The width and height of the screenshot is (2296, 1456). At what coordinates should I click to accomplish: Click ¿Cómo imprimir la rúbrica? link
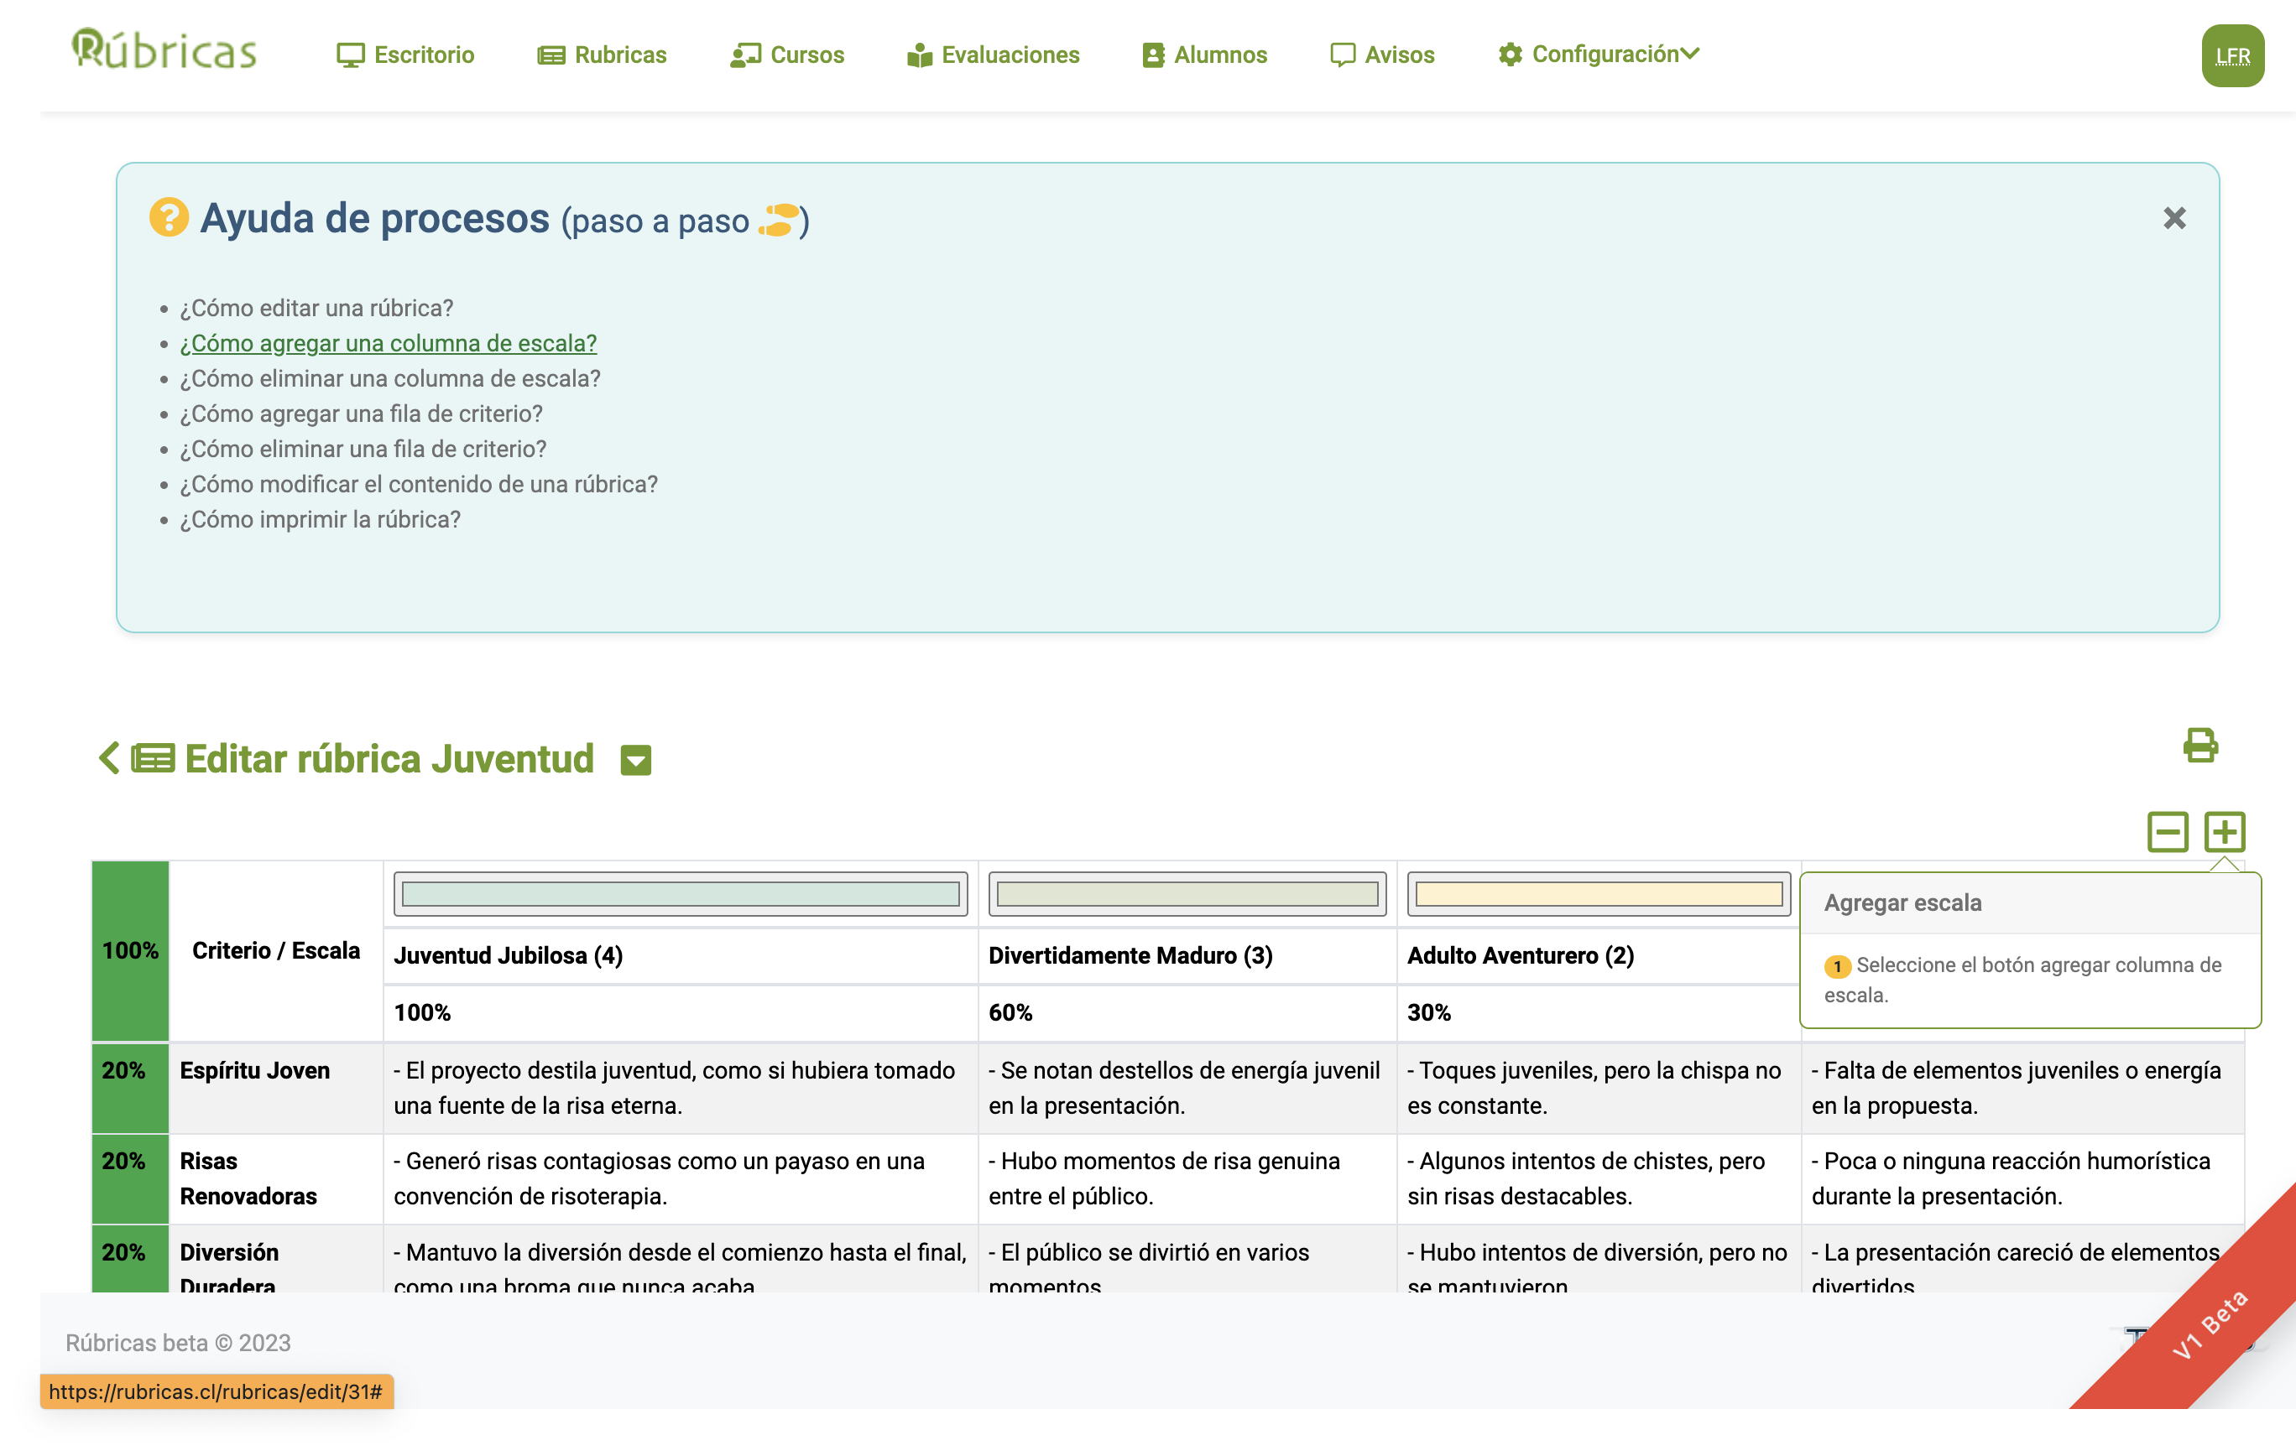[320, 519]
